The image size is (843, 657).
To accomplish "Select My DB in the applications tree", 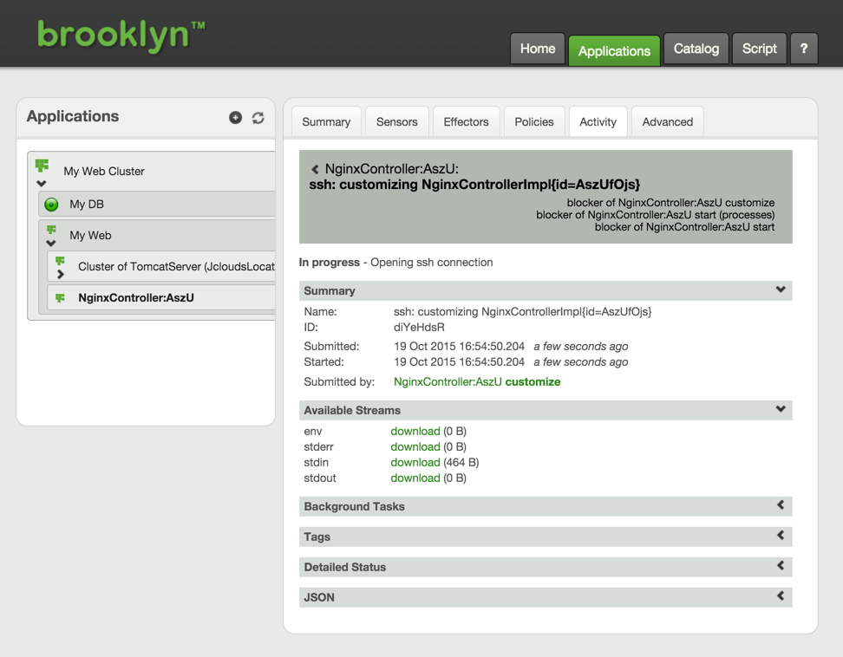I will point(87,205).
